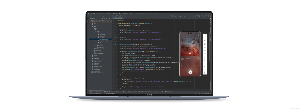Open the entry run configuration dropdown

tap(175, 16)
